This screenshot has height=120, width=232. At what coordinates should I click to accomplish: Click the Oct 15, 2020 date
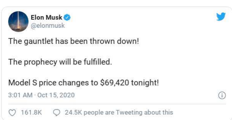[x=56, y=95]
